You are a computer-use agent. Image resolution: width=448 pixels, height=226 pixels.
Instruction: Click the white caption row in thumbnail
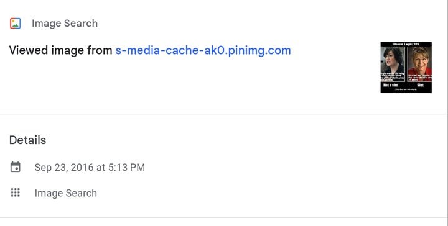pyautogui.click(x=406, y=85)
